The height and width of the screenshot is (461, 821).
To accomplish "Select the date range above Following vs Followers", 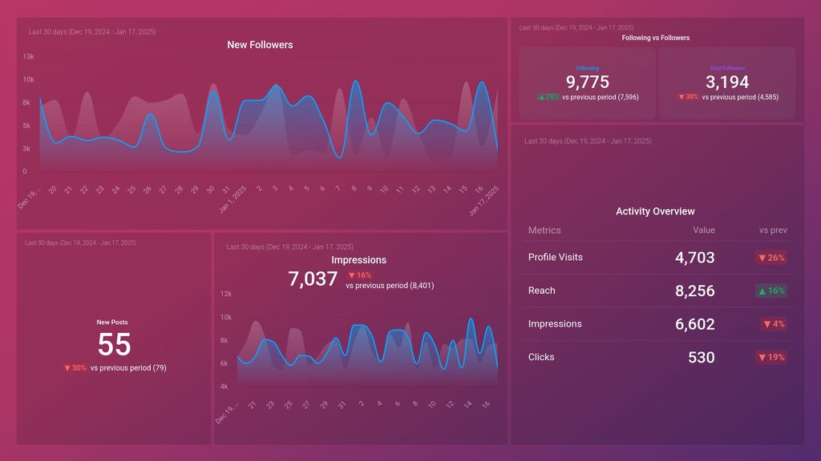I will [576, 28].
